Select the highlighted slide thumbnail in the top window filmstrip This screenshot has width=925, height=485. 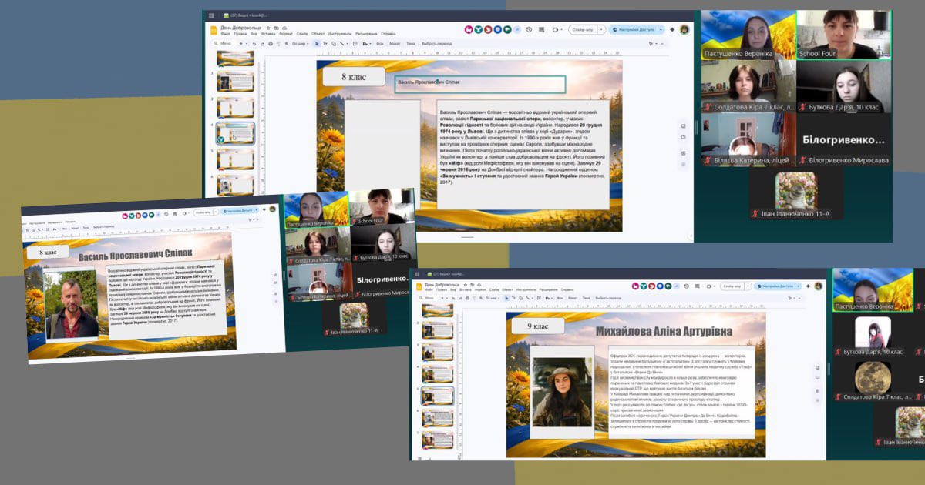point(235,133)
